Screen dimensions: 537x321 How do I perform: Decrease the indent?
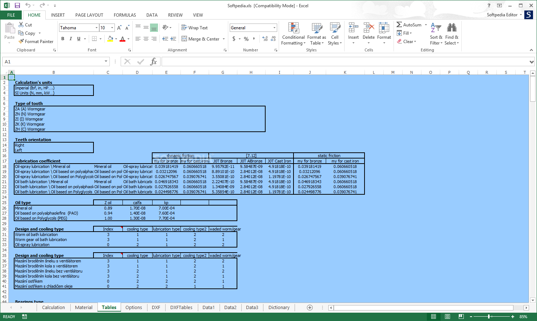(x=165, y=38)
